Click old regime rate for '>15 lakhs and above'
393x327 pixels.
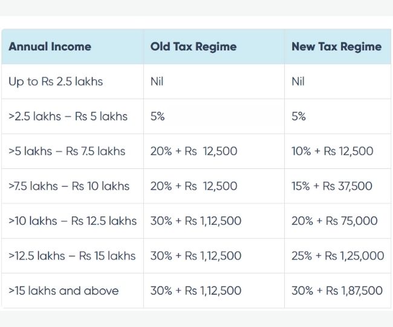[x=195, y=291]
